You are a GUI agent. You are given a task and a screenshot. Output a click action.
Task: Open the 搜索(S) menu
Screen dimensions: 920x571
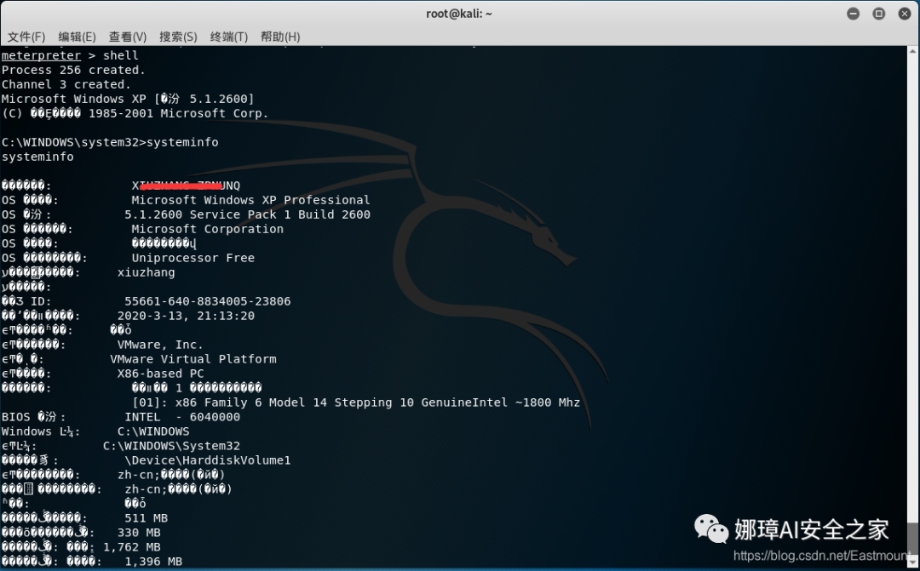pyautogui.click(x=178, y=37)
